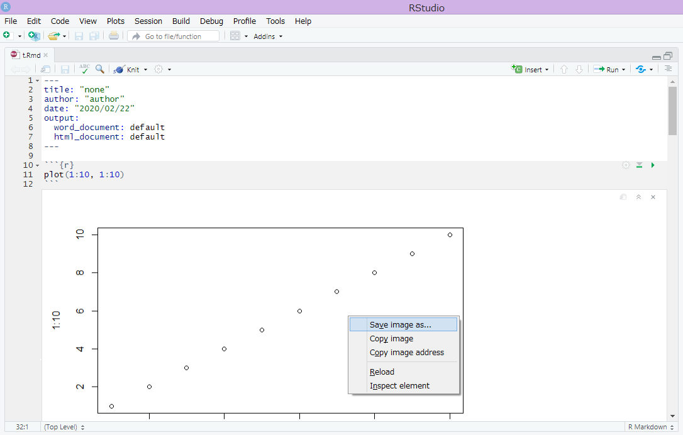Open the Plots menu

click(116, 21)
